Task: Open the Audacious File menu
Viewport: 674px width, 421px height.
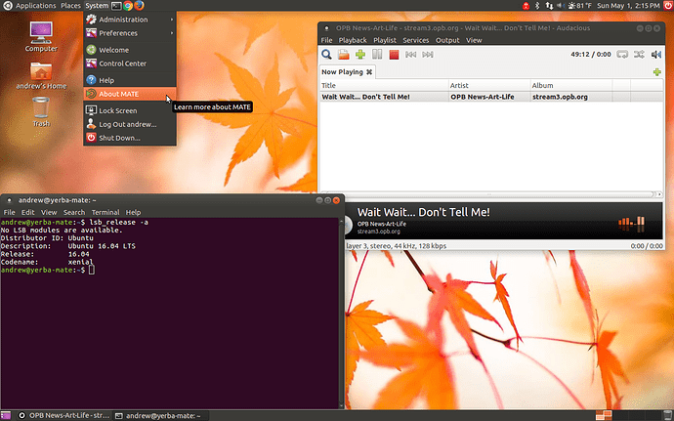Action: click(326, 40)
